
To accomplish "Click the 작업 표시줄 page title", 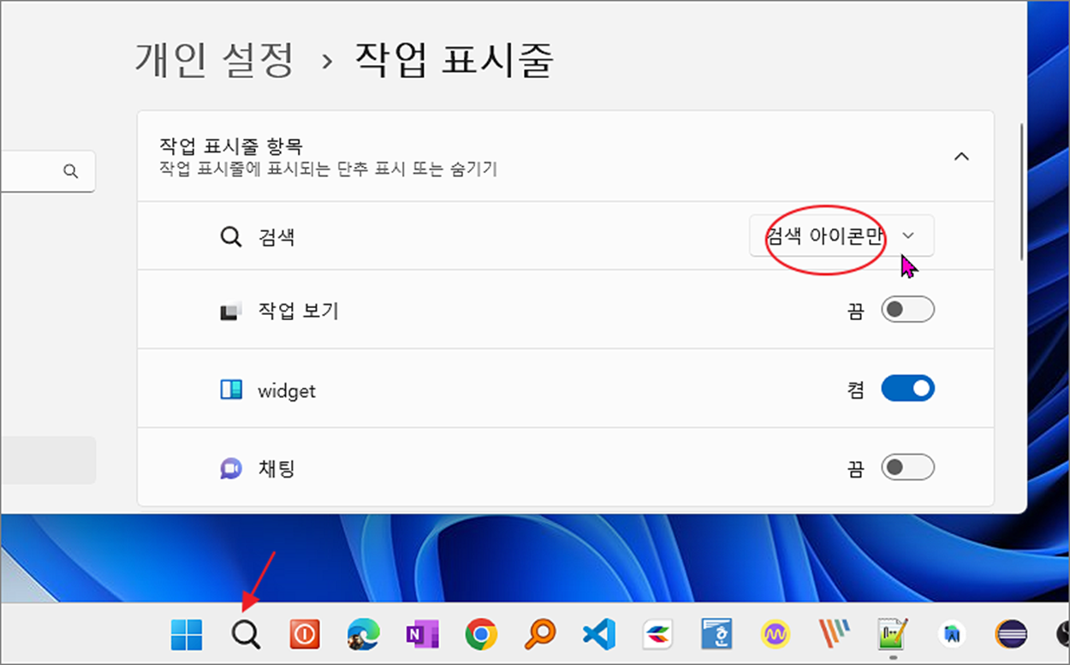I will click(x=455, y=60).
